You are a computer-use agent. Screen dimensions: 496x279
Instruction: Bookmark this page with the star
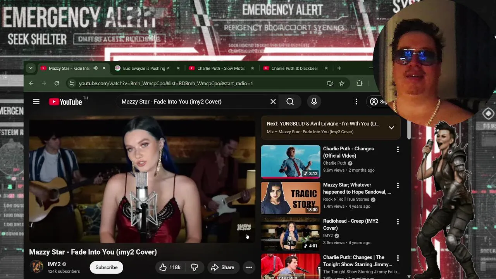[x=341, y=83]
